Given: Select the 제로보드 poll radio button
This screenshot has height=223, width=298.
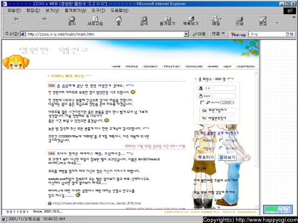Looking at the screenshot, I should pos(198,140).
